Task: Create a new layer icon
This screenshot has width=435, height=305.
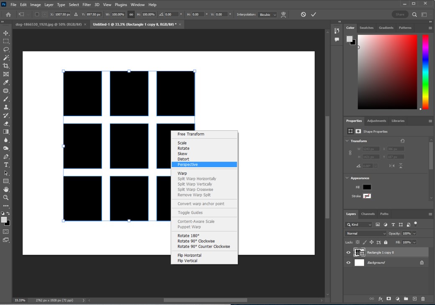Action: coord(415,299)
